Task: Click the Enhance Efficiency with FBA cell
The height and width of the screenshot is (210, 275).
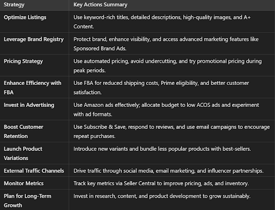Action: (33, 88)
